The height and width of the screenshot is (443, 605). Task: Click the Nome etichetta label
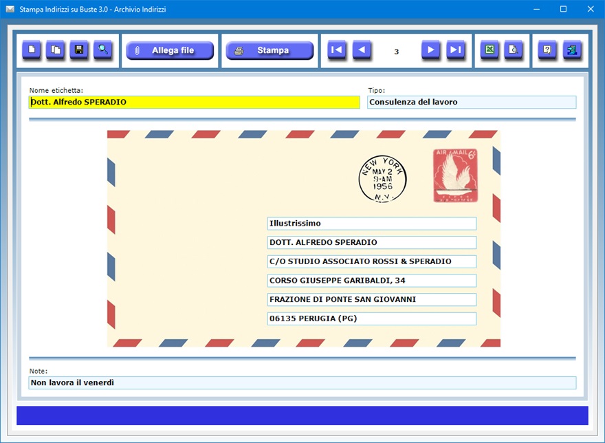(56, 90)
